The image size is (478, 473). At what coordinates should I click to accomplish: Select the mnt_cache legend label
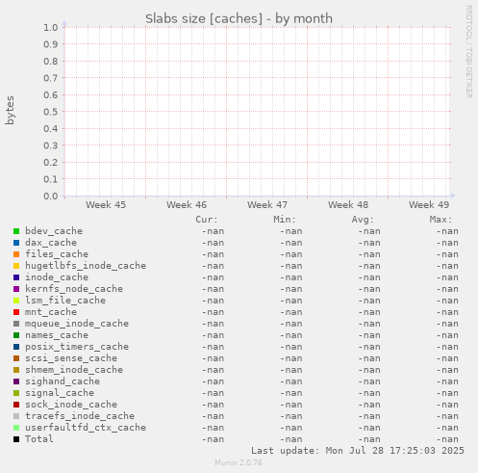pyautogui.click(x=51, y=312)
